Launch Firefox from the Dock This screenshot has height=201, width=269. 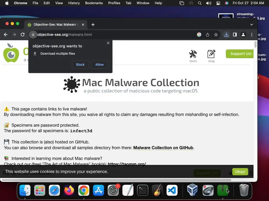(69, 190)
